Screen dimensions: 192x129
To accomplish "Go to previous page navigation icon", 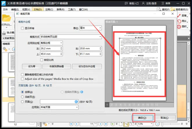I will click(77, 124).
